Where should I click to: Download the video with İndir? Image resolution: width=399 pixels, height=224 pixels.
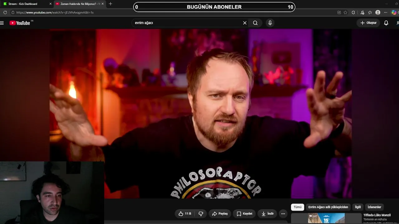pos(267,214)
